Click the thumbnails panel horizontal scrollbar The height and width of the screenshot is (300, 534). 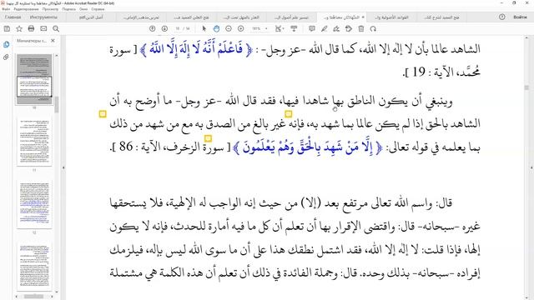[x=34, y=297]
